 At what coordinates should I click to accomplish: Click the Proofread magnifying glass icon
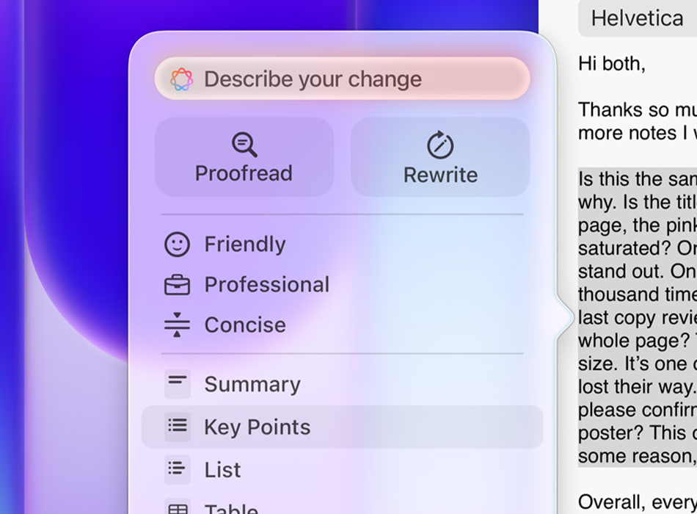pos(244,145)
